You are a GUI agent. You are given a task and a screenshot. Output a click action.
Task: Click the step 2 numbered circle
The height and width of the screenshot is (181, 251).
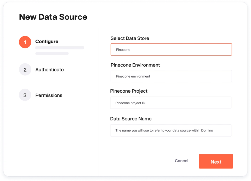point(25,69)
